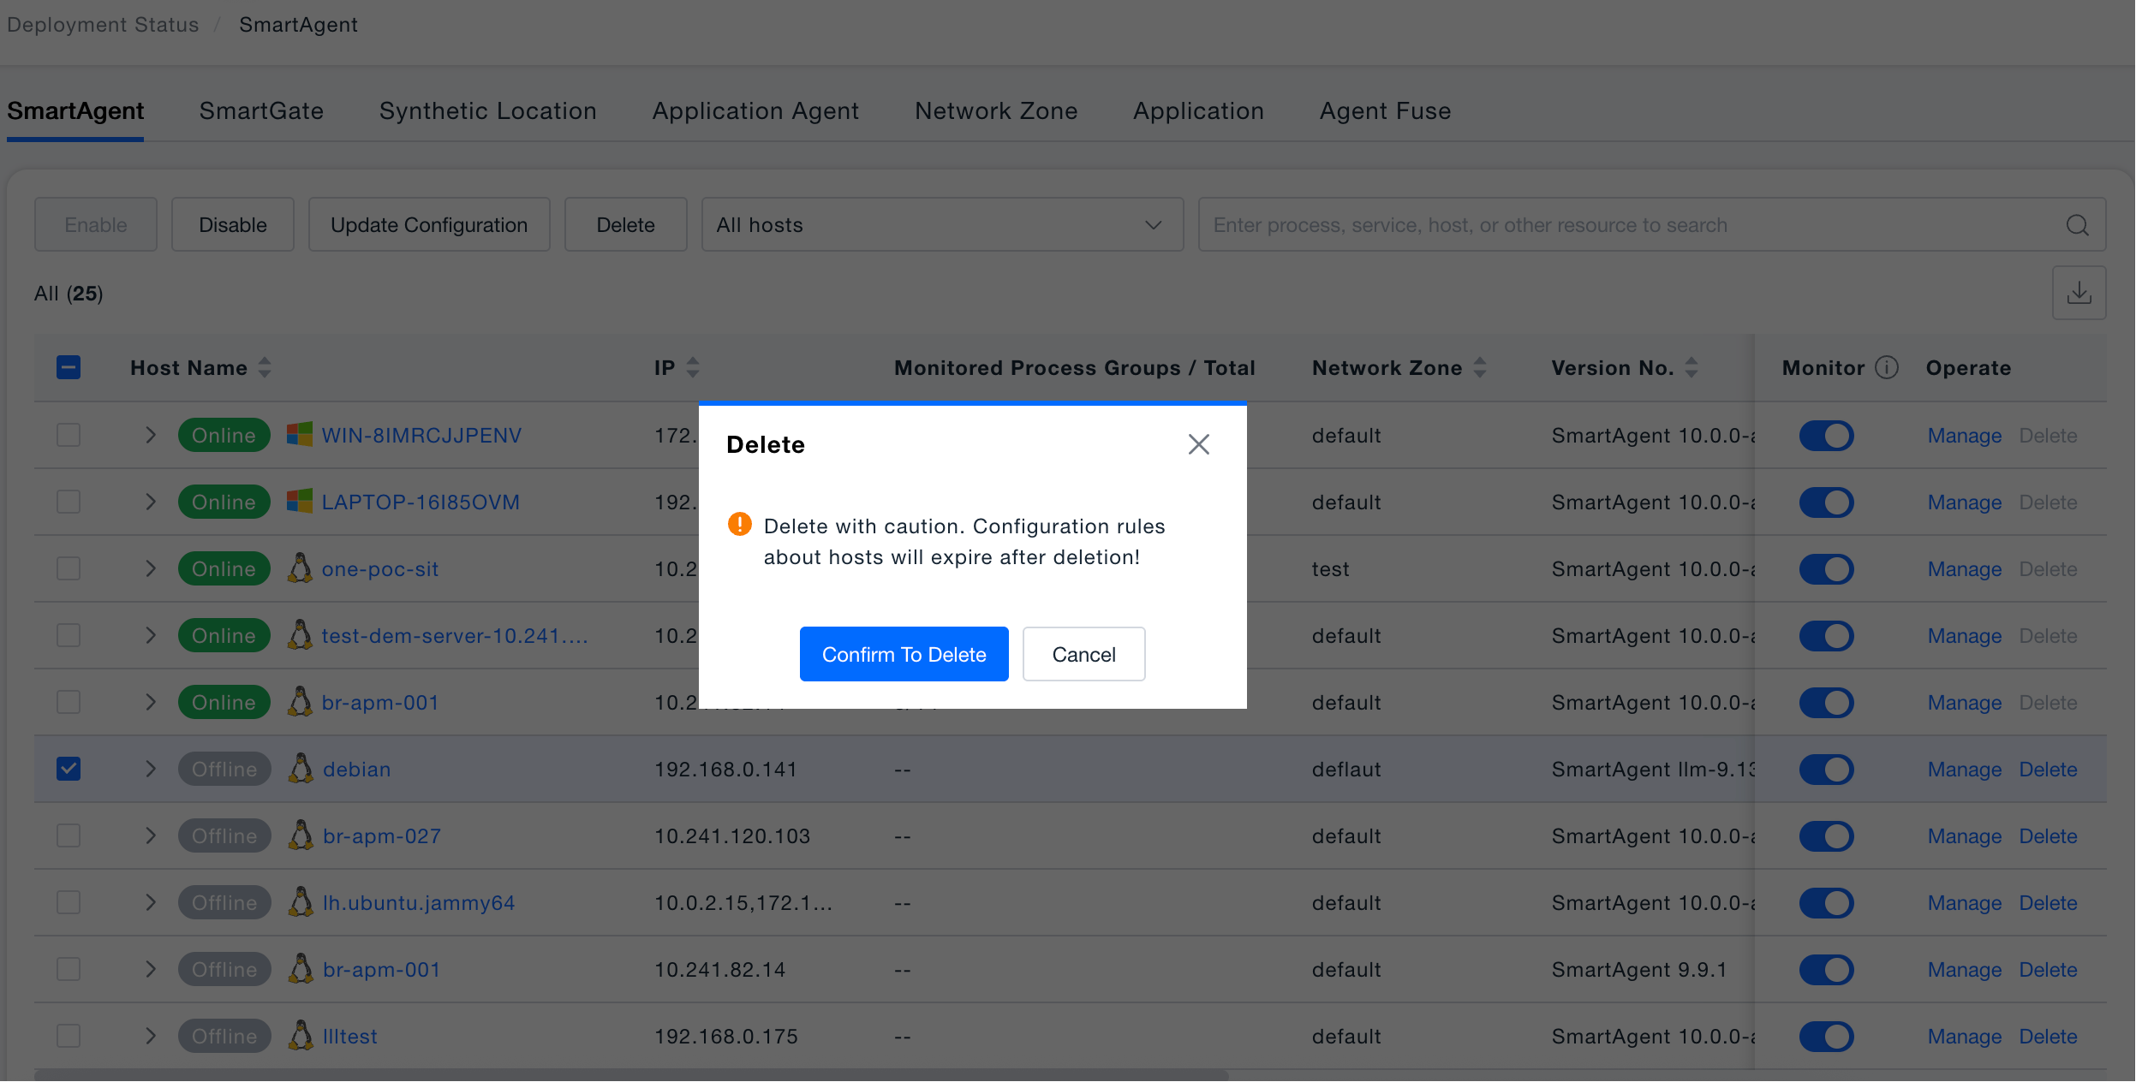Select the Network Zone tab

[x=996, y=111]
